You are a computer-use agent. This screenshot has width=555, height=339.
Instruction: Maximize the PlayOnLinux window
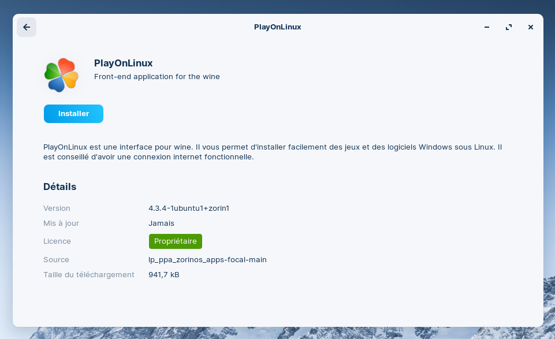coord(509,27)
